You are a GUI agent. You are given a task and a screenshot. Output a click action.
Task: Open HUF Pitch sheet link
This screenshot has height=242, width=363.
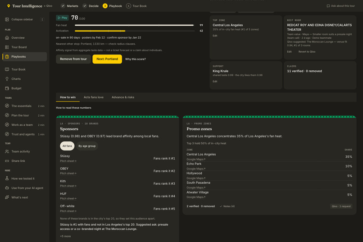68,199
